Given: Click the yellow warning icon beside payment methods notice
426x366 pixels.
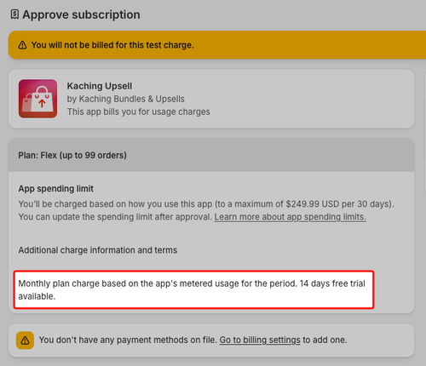Looking at the screenshot, I should (25, 340).
